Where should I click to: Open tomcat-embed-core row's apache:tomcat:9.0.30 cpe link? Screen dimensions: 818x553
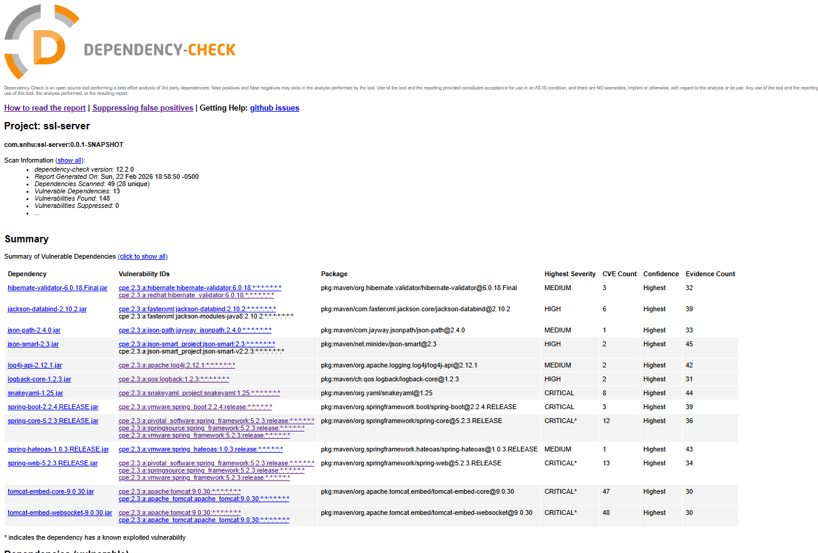180,492
